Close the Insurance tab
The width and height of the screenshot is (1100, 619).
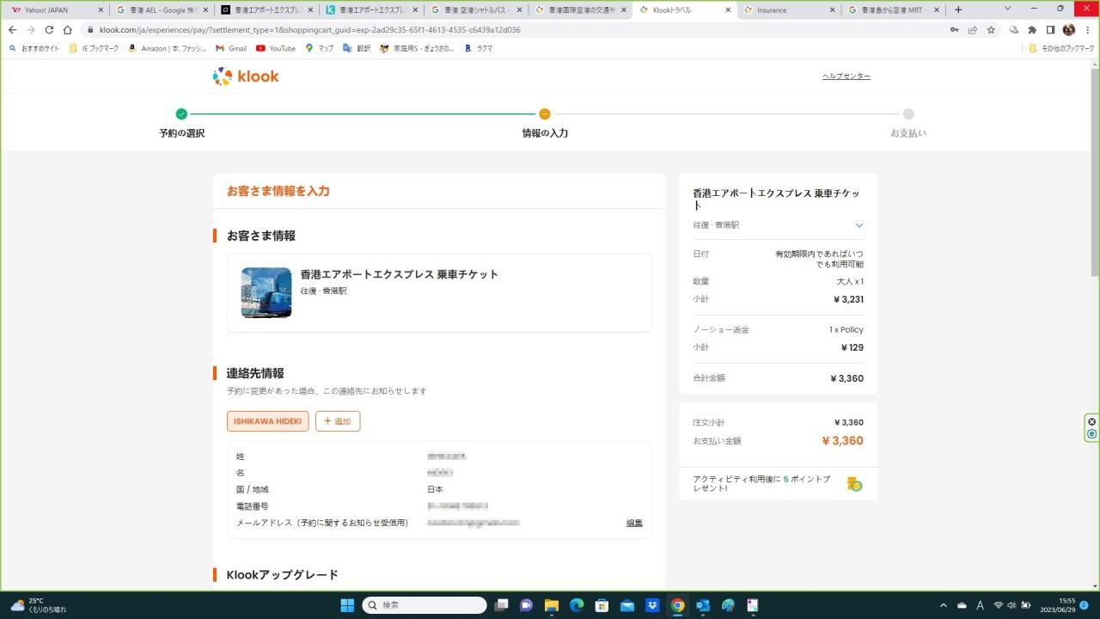coord(832,10)
